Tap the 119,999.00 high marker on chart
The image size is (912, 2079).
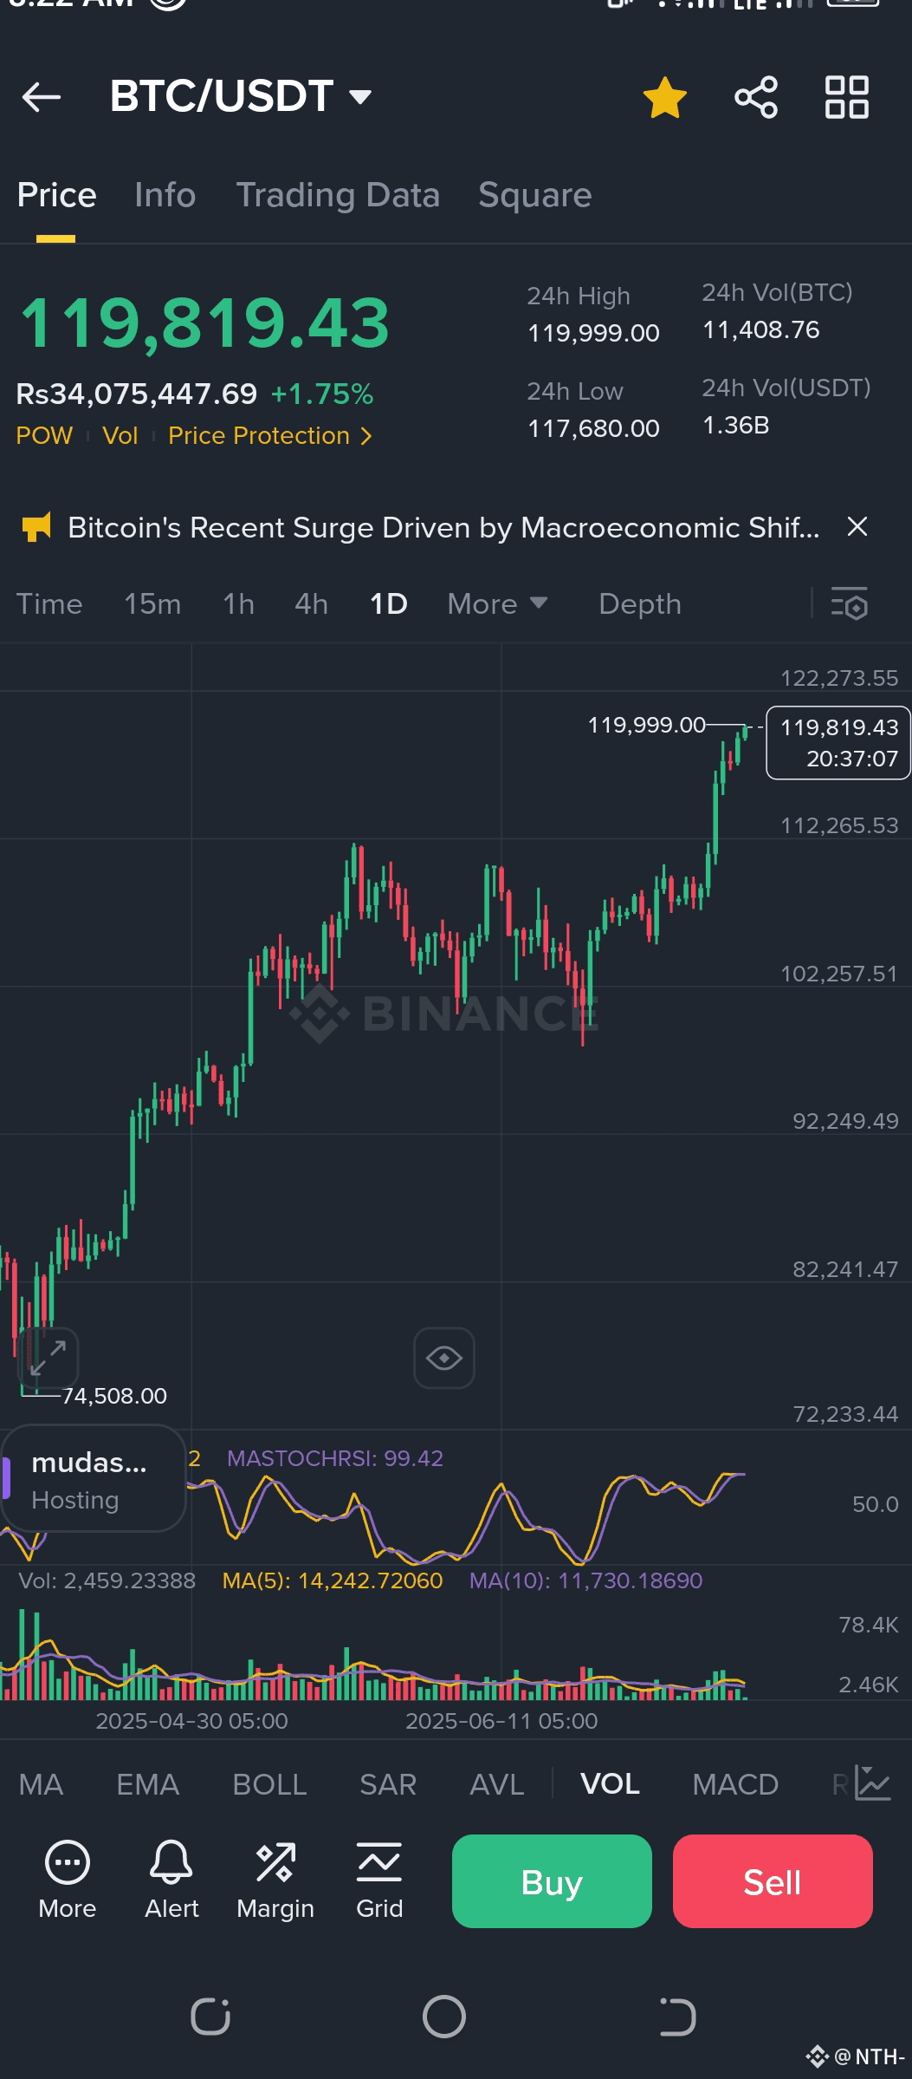[647, 725]
